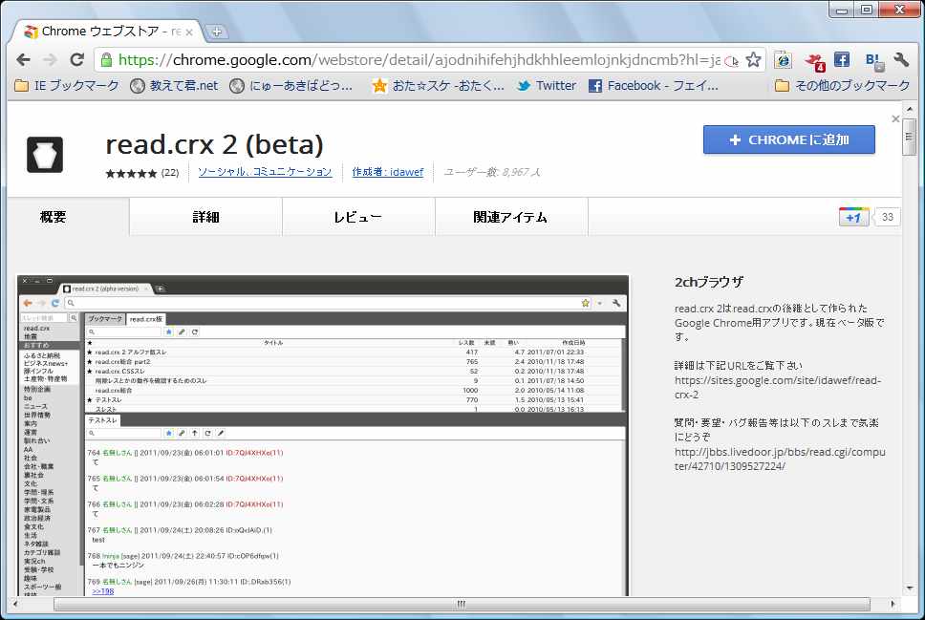This screenshot has width=925, height=620.
Task: Click the extension screenshot preview
Action: pyautogui.click(x=323, y=436)
